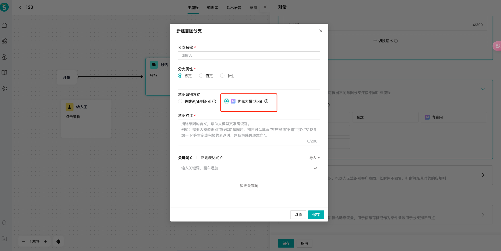Screen dimensions: 501x251
Task: Click the AI badge beside 优先大模型识别
Action: 233,101
